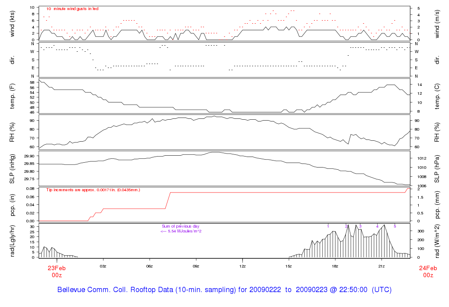Click the purple '1' radiation marker

coord(328,226)
